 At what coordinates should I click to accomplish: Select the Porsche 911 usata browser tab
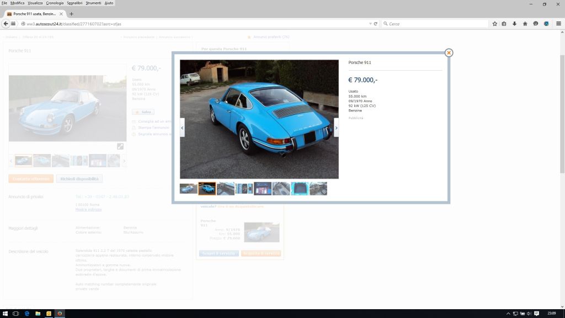pyautogui.click(x=35, y=14)
